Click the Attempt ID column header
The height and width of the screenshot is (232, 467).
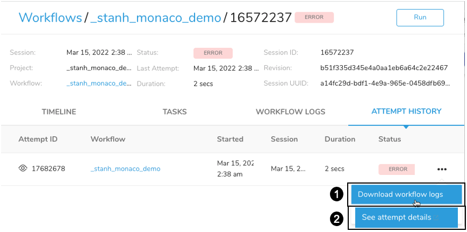38,139
